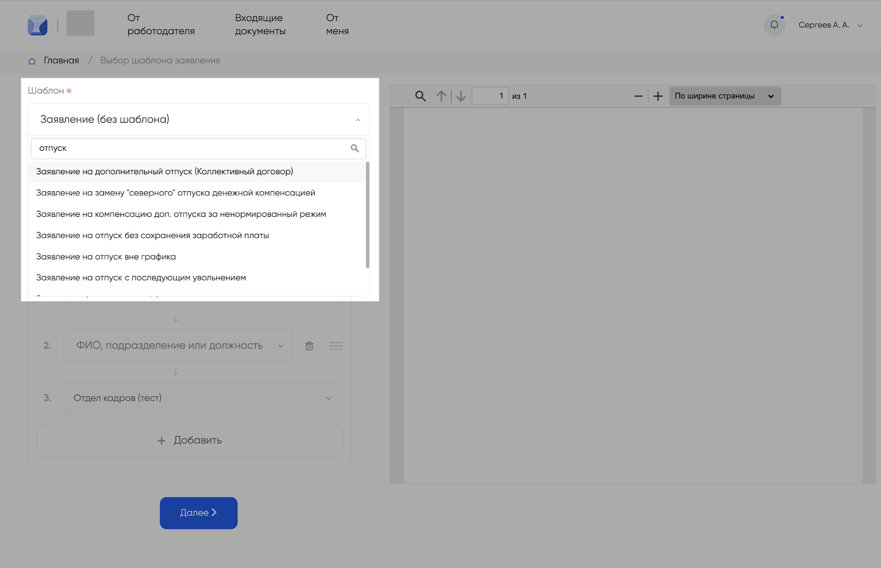The image size is (881, 568).
Task: Collapse the "Заявление (без шаблона)" template dropdown
Action: pyautogui.click(x=358, y=120)
